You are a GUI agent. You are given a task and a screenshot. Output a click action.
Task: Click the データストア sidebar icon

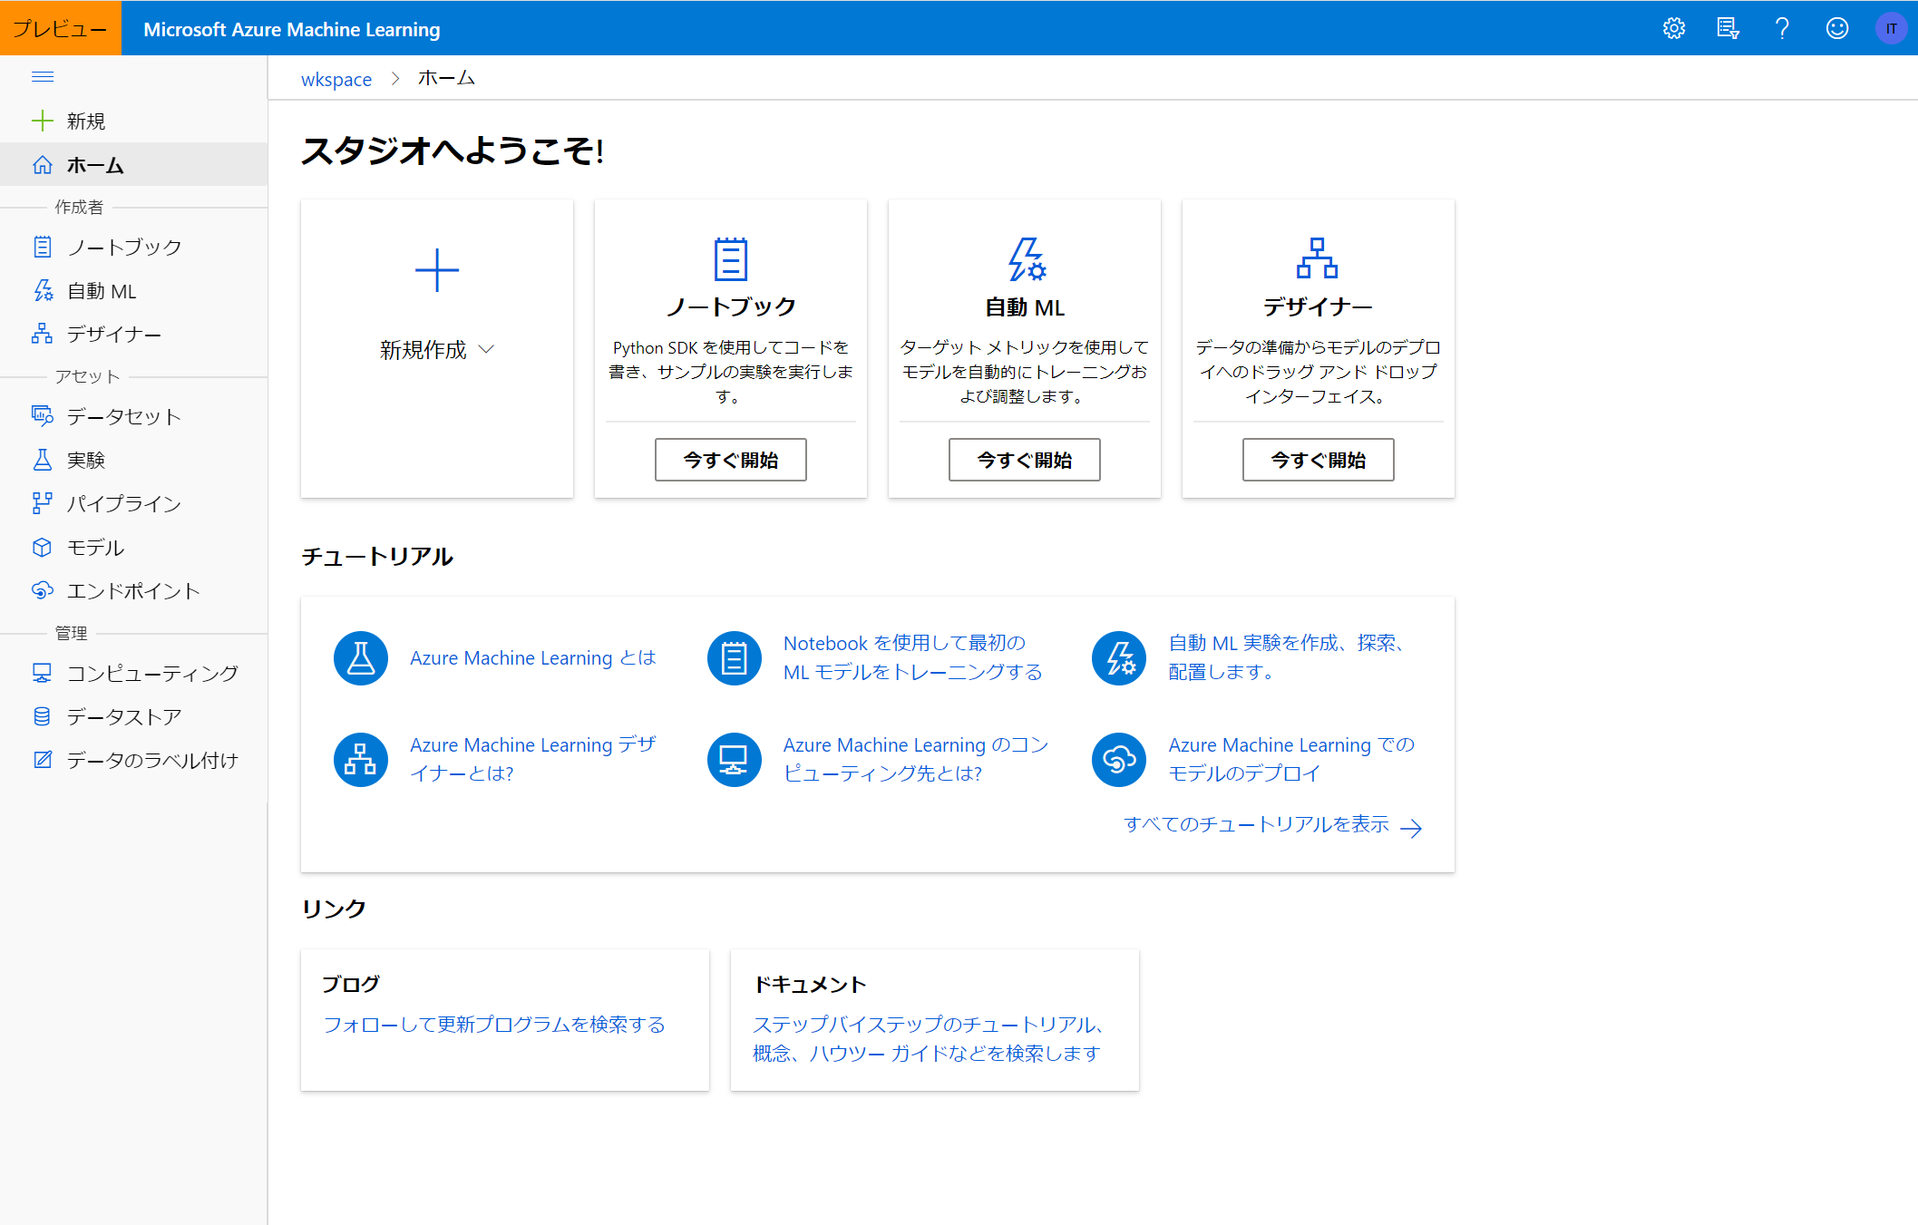pyautogui.click(x=42, y=716)
